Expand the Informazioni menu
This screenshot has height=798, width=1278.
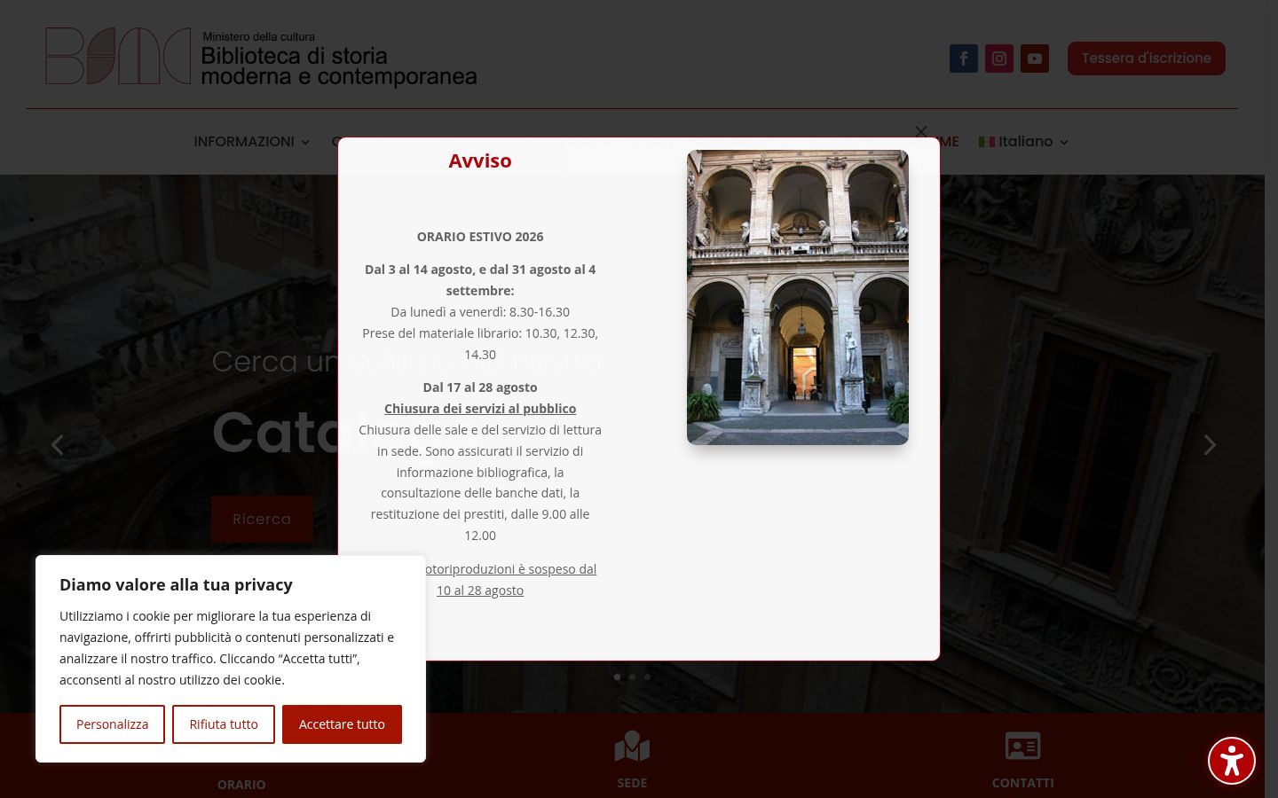pyautogui.click(x=252, y=142)
